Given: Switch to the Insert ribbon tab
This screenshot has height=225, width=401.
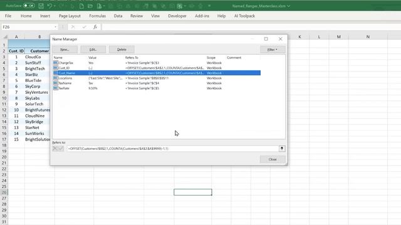Looking at the screenshot, I should click(x=45, y=16).
